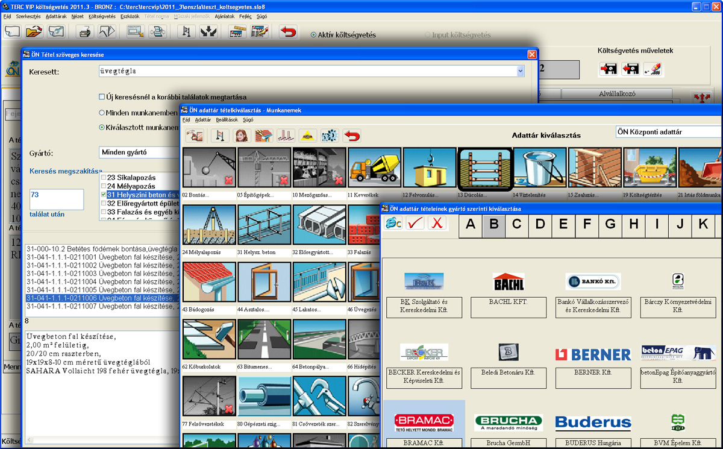Expand the Keresett search term dropdown
This screenshot has width=723, height=449.
click(520, 71)
